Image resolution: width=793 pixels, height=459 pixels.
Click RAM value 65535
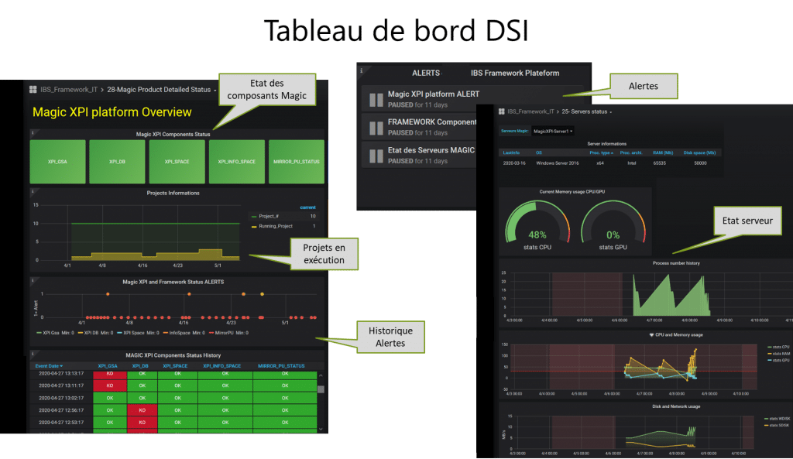coord(660,163)
